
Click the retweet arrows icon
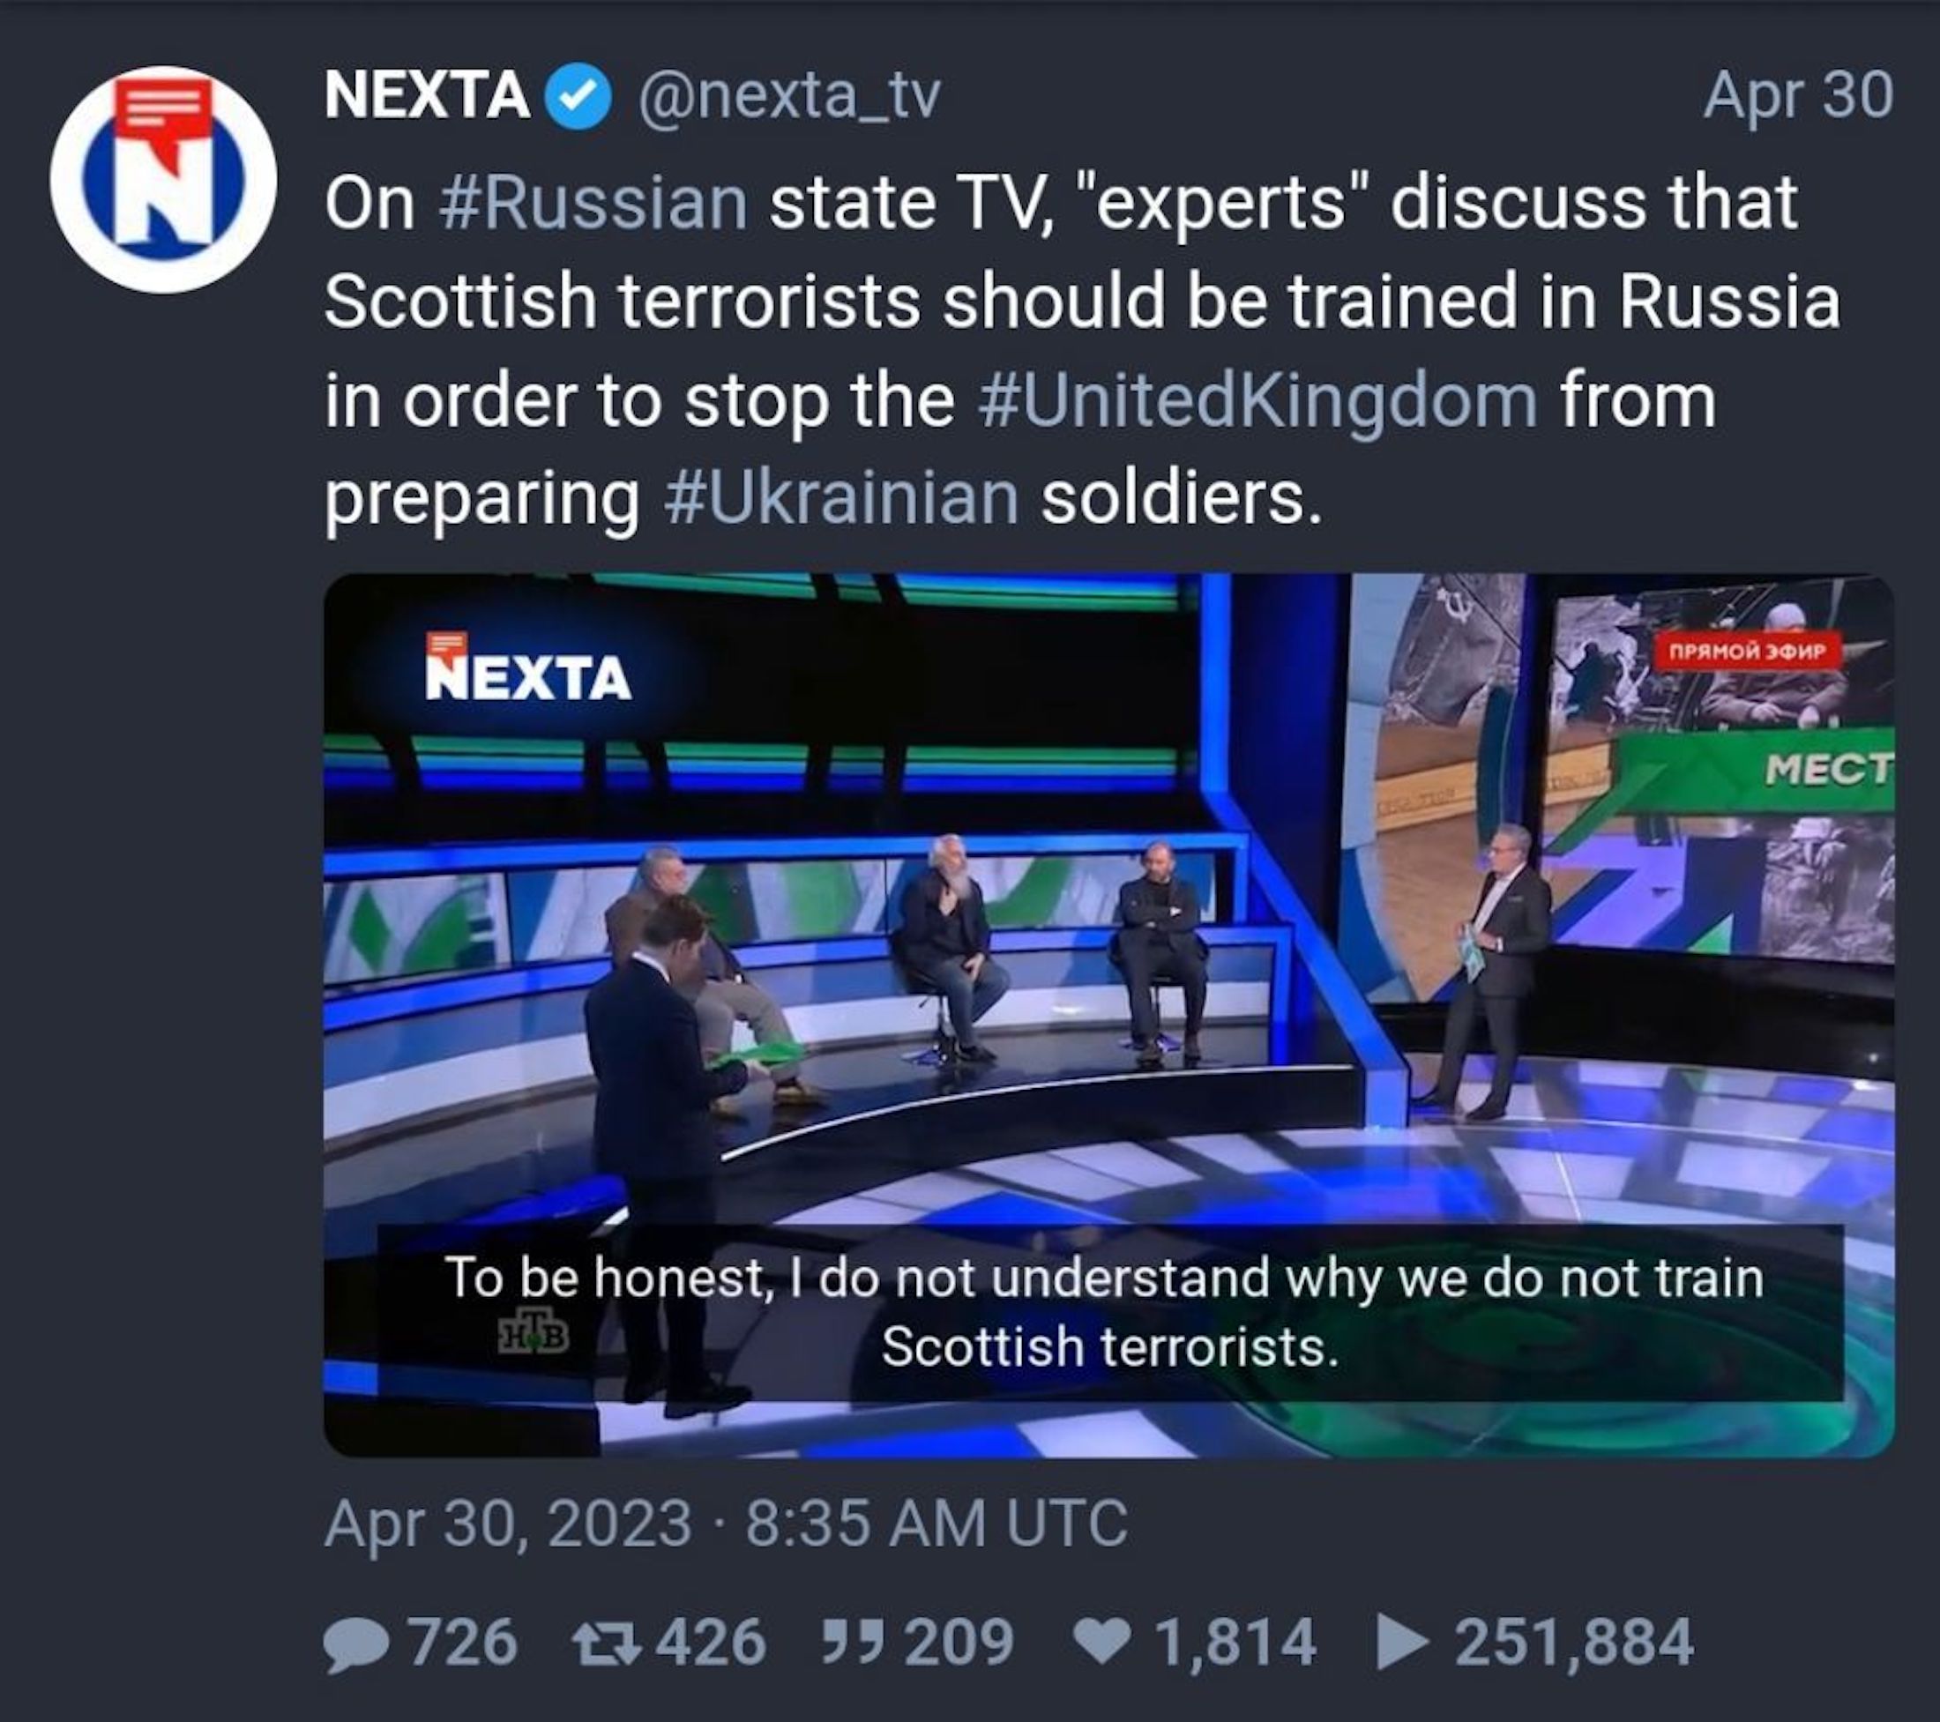[608, 1644]
